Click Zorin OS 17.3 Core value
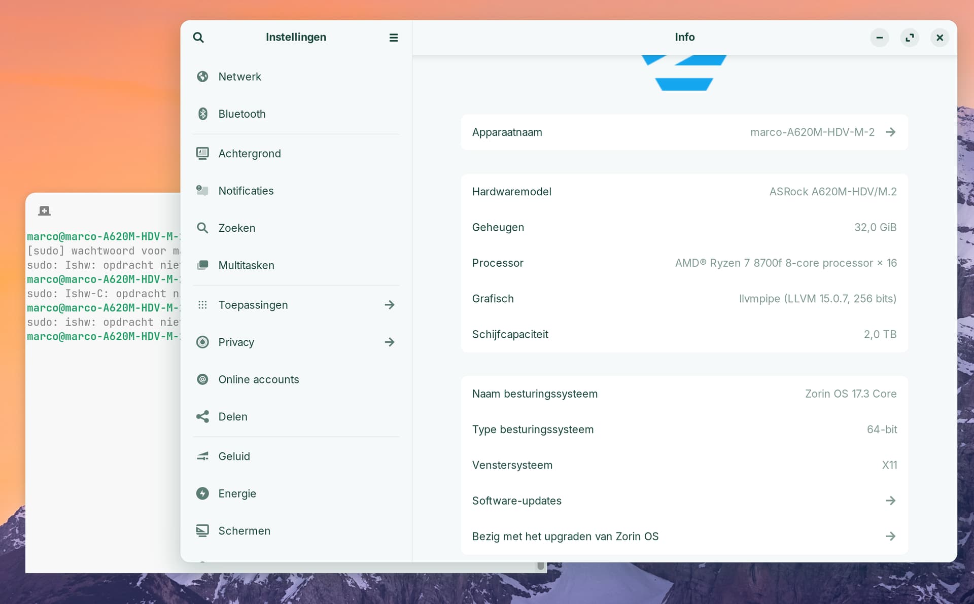 (x=850, y=394)
